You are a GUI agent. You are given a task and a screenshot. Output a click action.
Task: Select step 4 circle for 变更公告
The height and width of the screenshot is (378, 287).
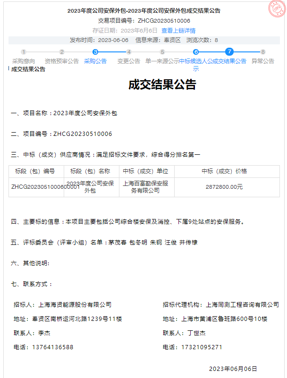tap(129, 52)
